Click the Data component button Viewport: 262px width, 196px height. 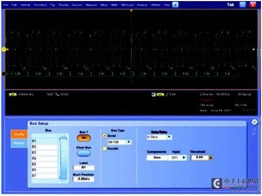[157, 158]
